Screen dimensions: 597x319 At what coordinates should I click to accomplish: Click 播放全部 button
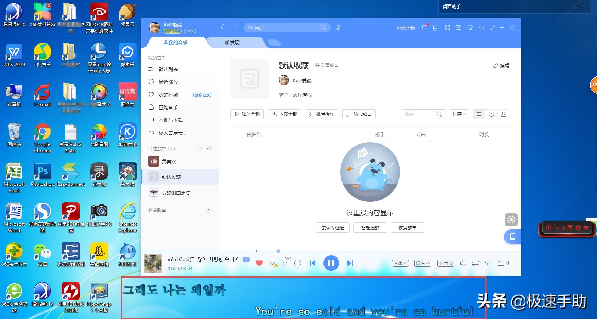click(x=247, y=114)
